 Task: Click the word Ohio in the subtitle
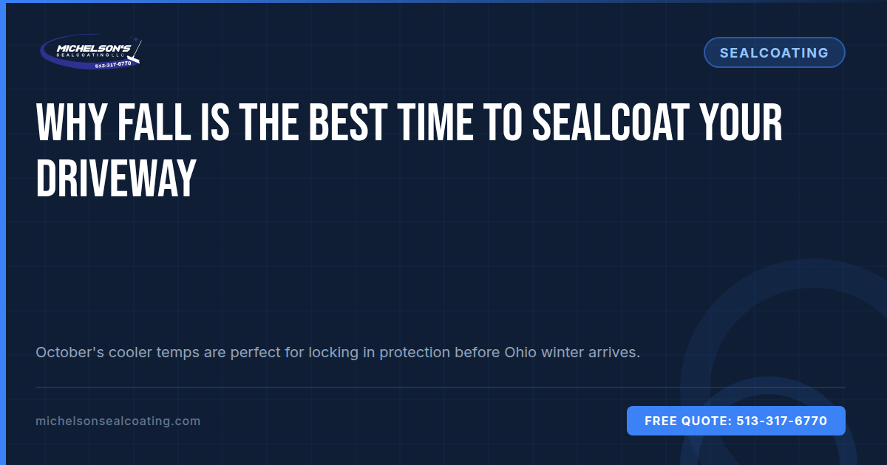[x=520, y=352]
